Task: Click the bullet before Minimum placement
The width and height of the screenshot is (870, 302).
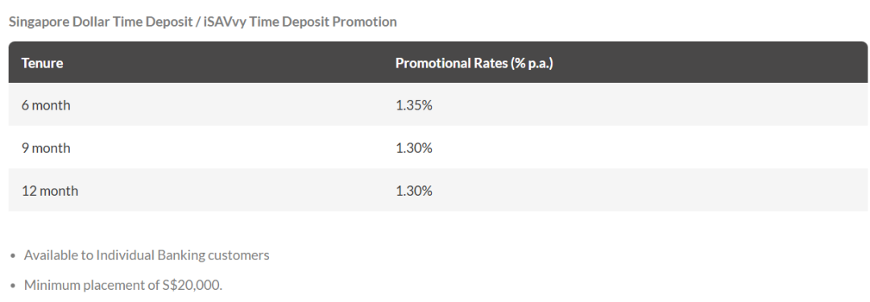Action: click(14, 287)
